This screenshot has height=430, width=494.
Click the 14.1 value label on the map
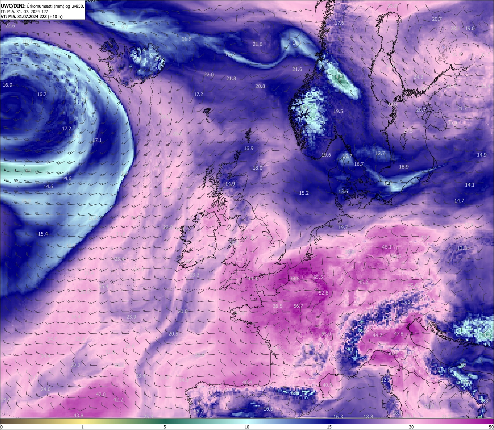point(470,185)
